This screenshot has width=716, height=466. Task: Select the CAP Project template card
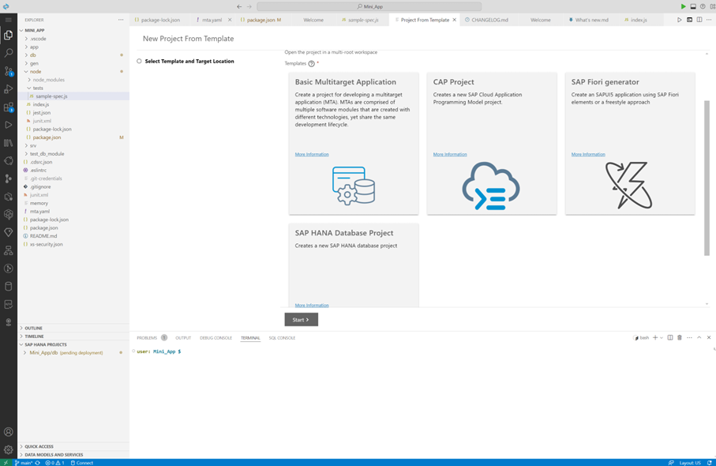(492, 144)
